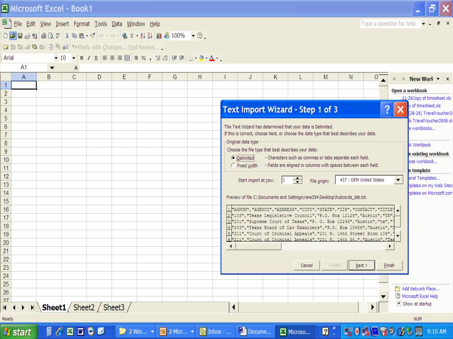453x339 pixels.
Task: Click the Fill Color paint bucket swatch
Action: tap(201, 58)
